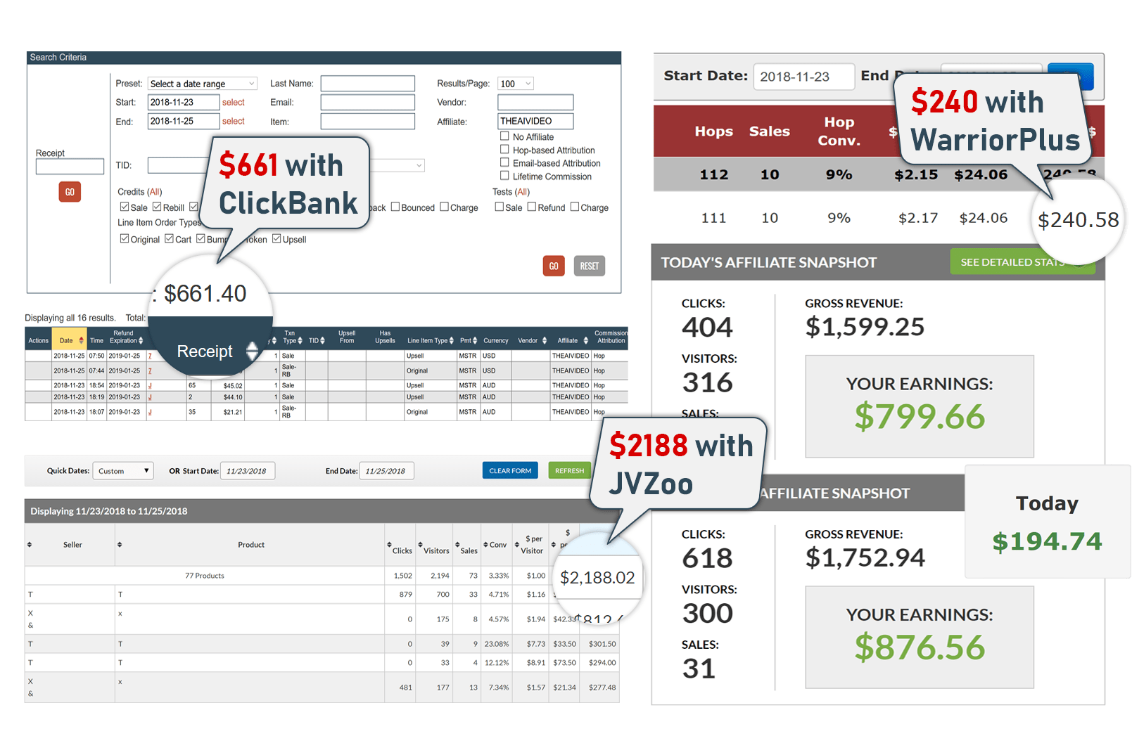Image resolution: width=1132 pixels, height=755 pixels.
Task: Check the No Affiliate checkbox
Action: point(504,136)
